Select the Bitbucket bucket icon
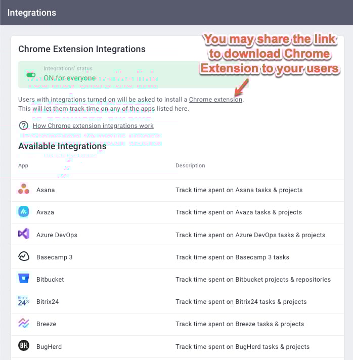The height and width of the screenshot is (360, 353). click(x=24, y=279)
